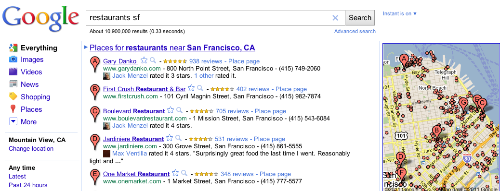Select Videos in the sidebar
Viewport: 500px width, 191px height.
tap(31, 72)
